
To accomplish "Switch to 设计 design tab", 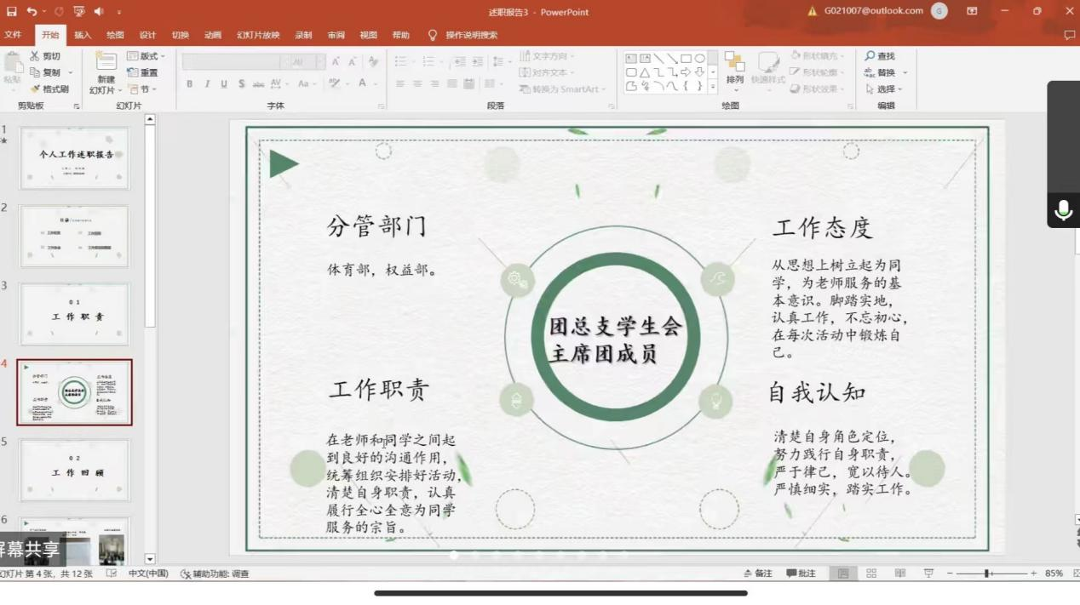I will [148, 35].
